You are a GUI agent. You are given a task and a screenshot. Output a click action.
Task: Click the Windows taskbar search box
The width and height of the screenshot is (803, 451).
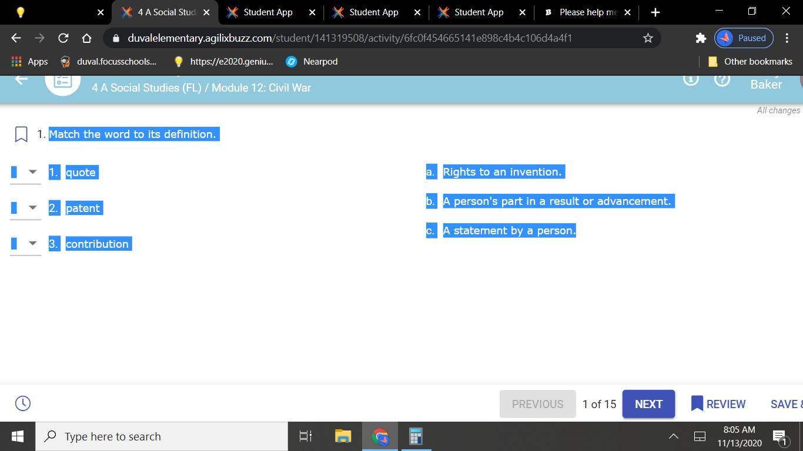click(162, 436)
